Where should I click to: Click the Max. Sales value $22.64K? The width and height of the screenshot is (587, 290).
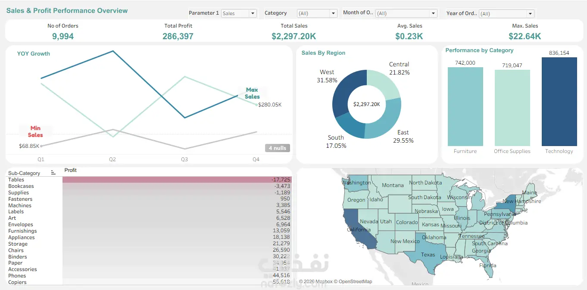(x=525, y=37)
